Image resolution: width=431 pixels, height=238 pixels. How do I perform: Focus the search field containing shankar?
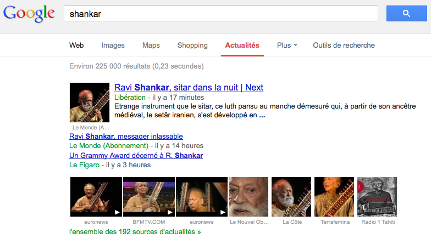coord(221,13)
